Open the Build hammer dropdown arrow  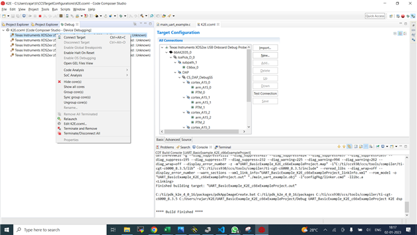tap(146, 16)
